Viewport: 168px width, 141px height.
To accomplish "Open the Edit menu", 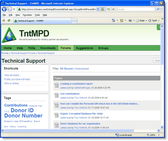I will (11, 15).
